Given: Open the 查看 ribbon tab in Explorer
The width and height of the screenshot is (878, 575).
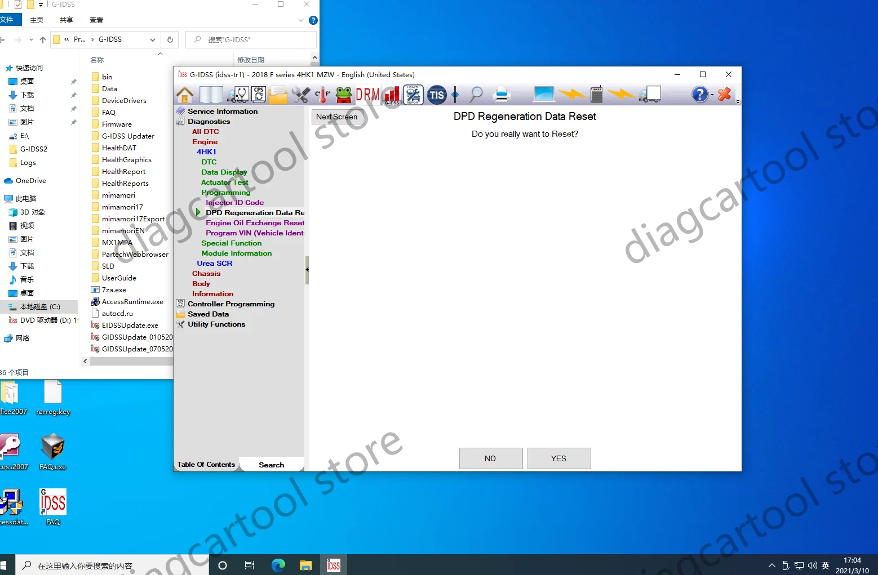Looking at the screenshot, I should (96, 20).
